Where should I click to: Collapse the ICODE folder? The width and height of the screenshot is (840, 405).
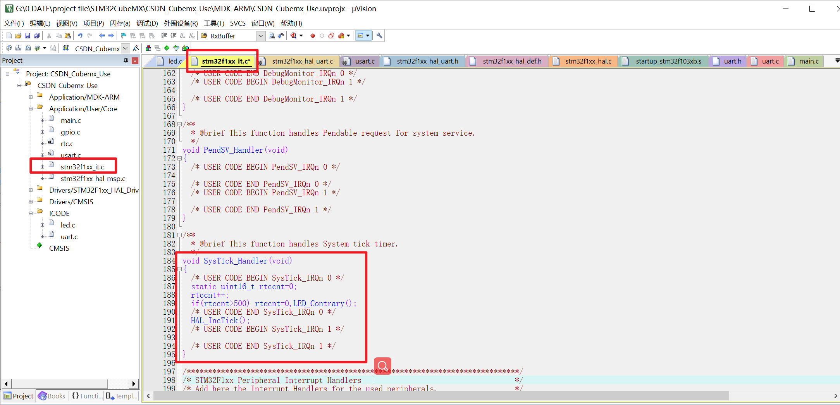tap(31, 214)
